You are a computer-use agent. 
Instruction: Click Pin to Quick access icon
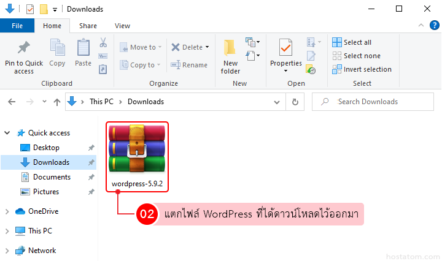[24, 48]
